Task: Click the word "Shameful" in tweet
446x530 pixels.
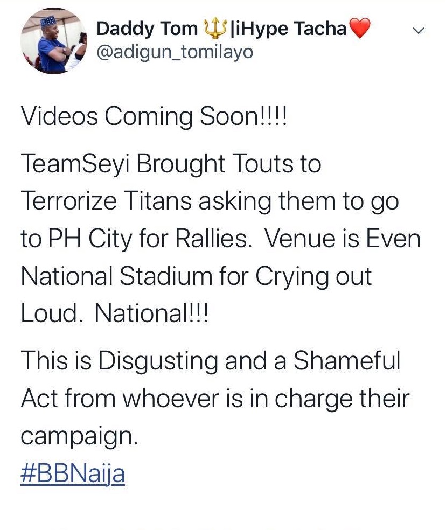Action: 346,361
